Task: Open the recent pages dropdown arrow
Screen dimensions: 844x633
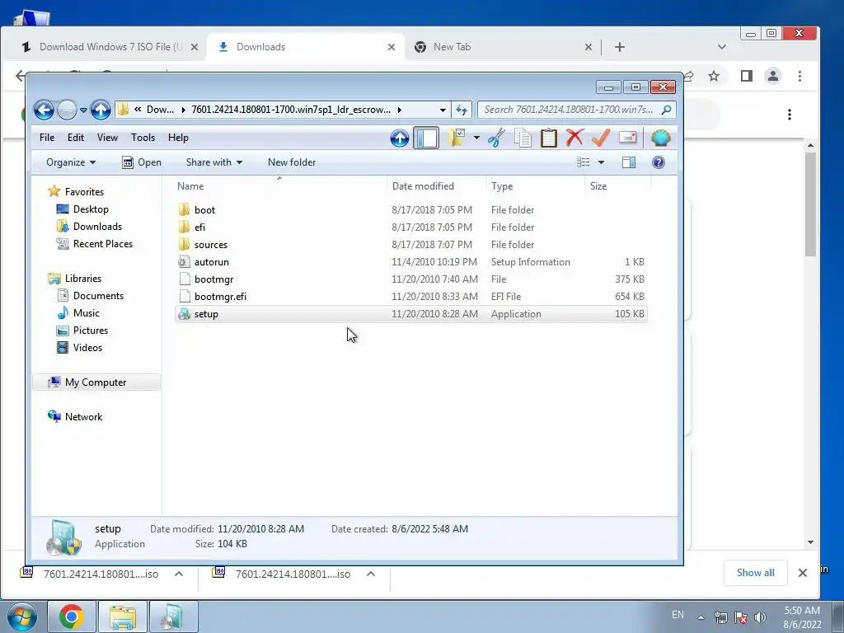Action: tap(83, 110)
